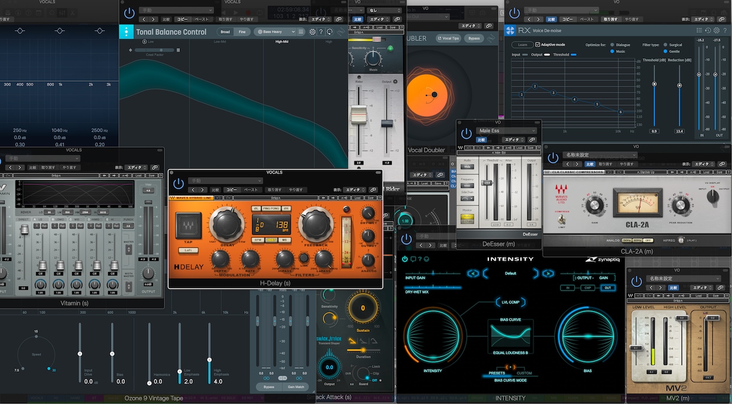Toggle H-Delay LoFi button

188,250
